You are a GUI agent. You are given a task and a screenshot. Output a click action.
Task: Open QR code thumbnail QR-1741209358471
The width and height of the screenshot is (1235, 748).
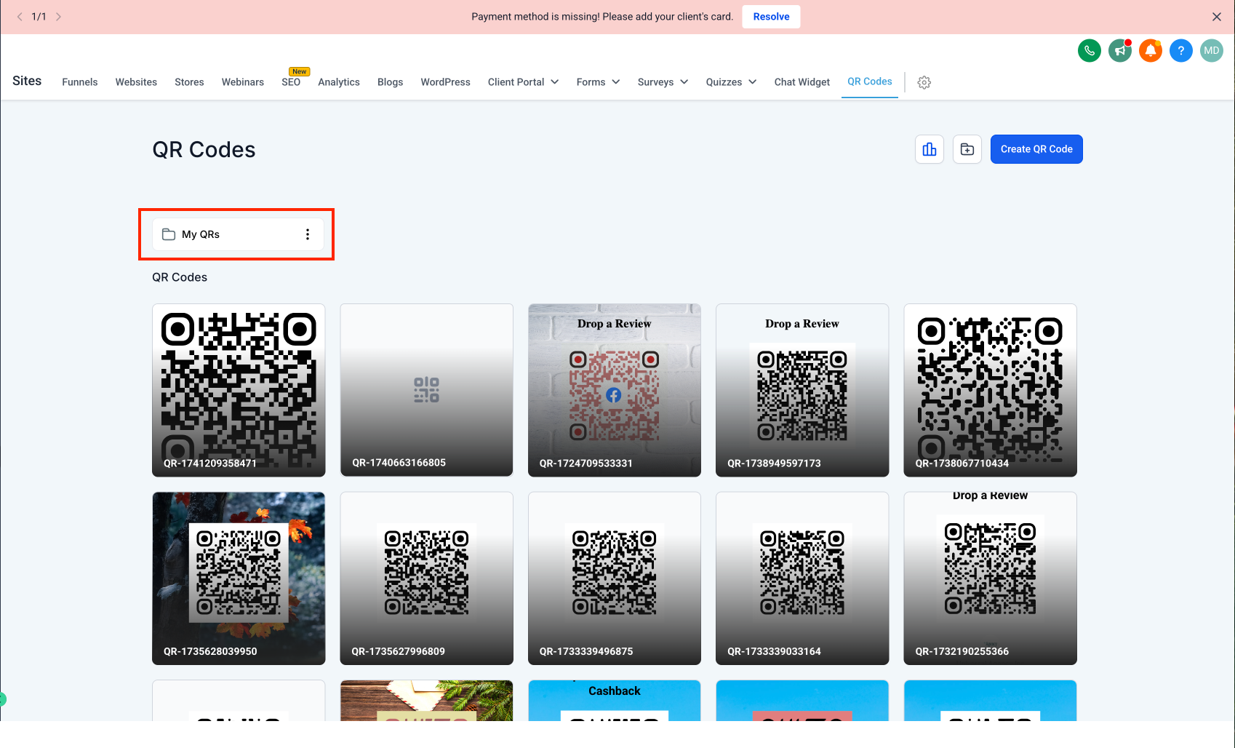(239, 390)
